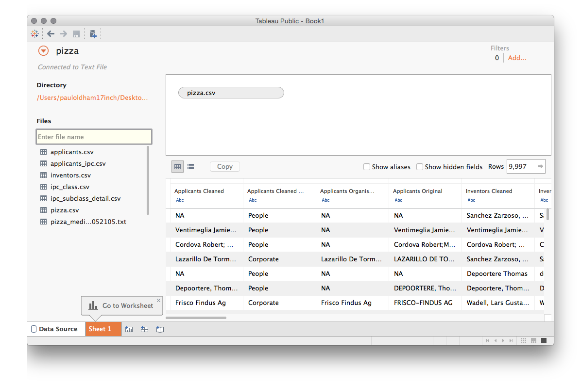
Task: Select pizza.csv in the Files list
Action: (65, 210)
